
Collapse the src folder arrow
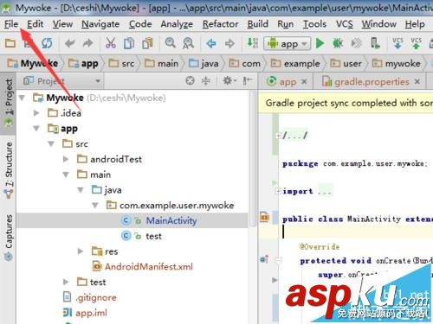tap(51, 143)
